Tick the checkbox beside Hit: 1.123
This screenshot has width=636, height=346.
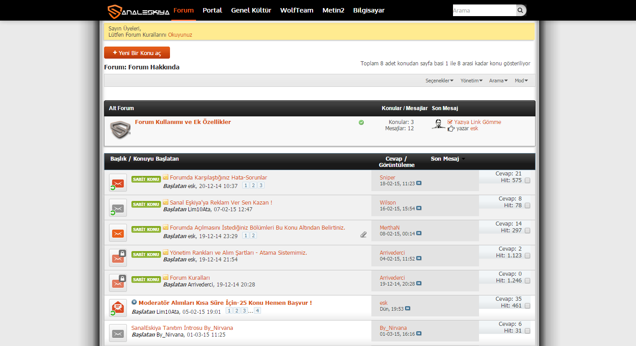[527, 256]
